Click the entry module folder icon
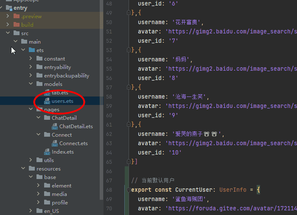The width and height of the screenshot is (297, 215). (9, 8)
